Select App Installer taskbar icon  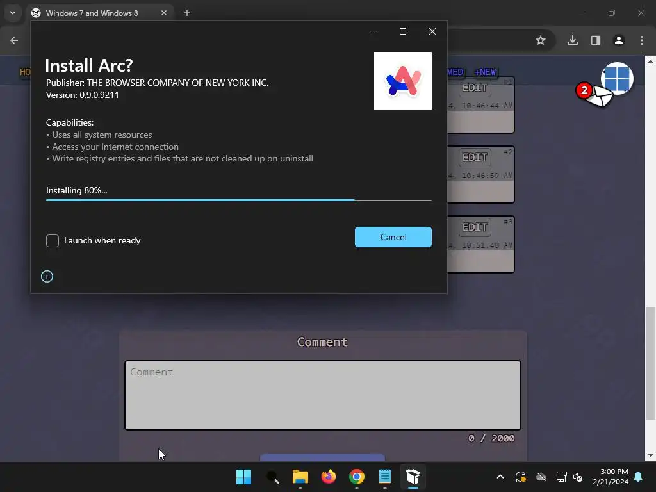point(413,477)
